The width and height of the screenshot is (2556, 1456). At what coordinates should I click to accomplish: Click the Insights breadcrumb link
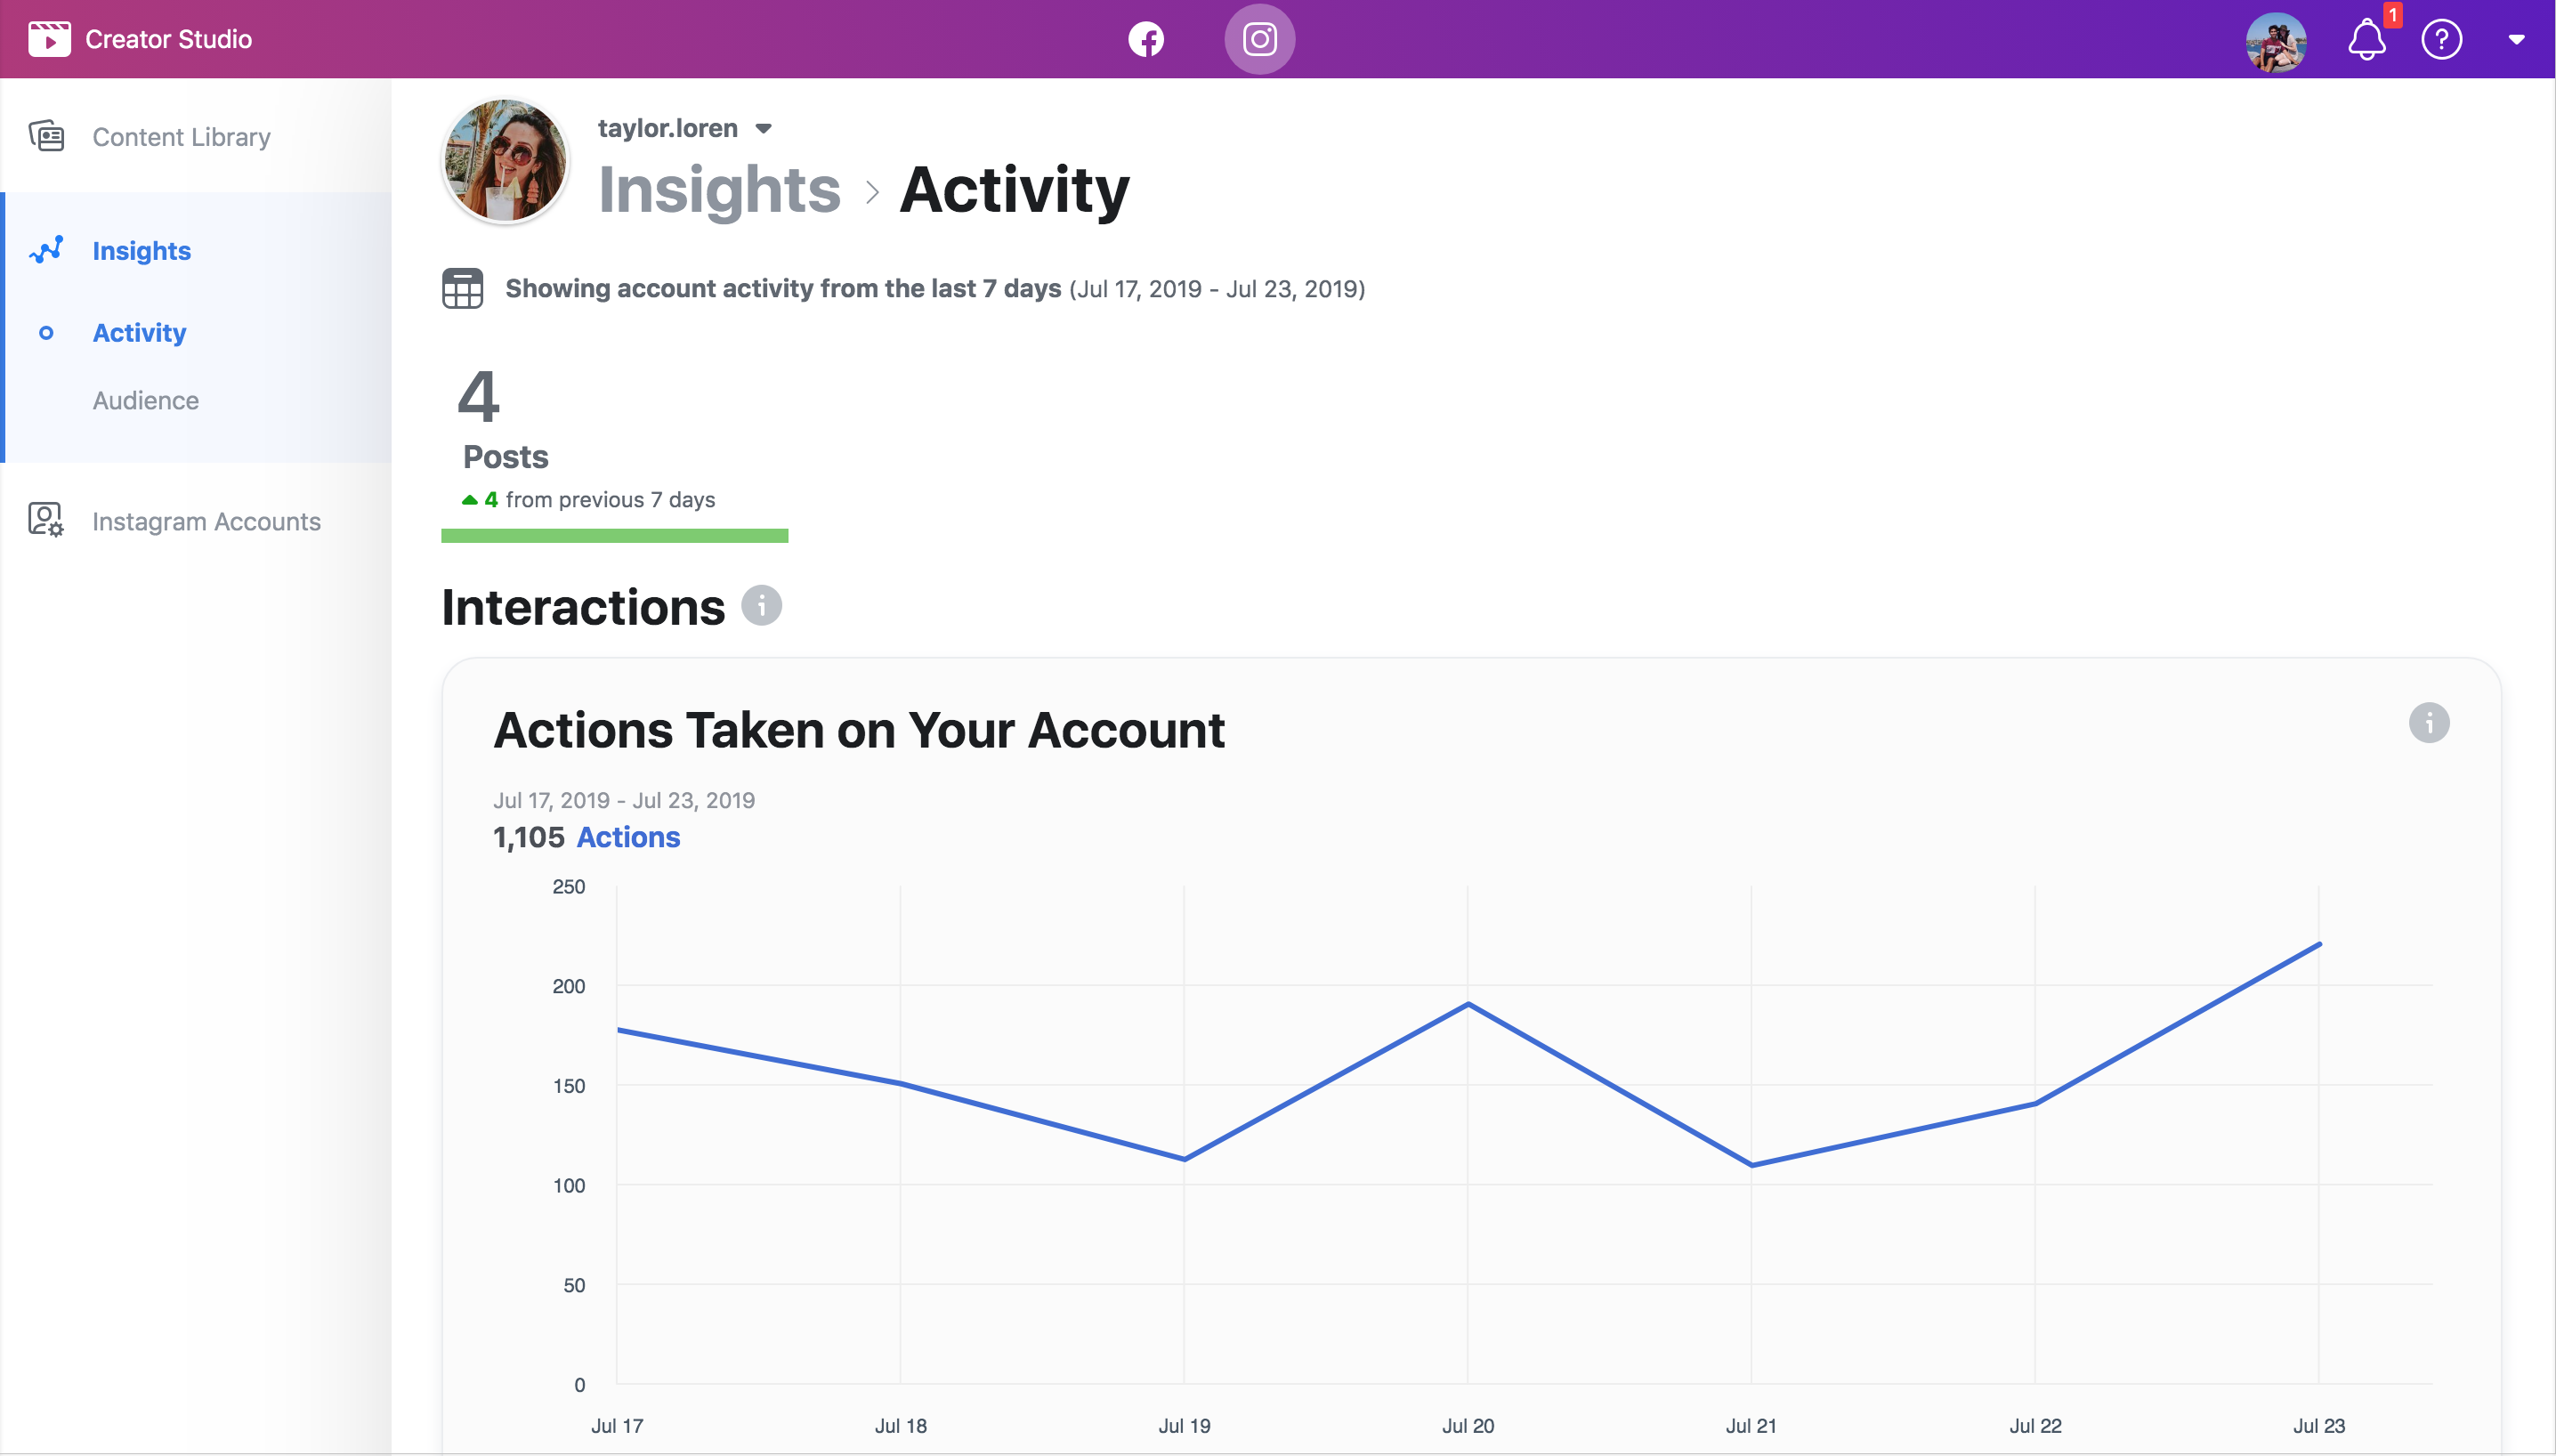(x=718, y=190)
